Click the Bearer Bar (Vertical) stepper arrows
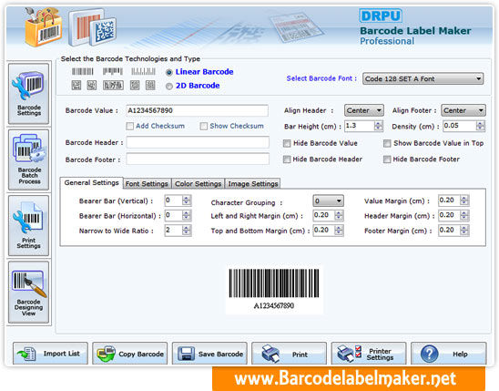Image resolution: width=499 pixels, height=391 pixels. point(186,201)
